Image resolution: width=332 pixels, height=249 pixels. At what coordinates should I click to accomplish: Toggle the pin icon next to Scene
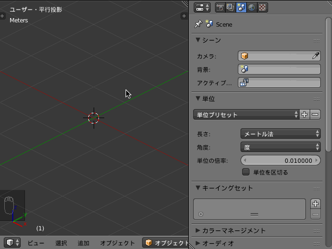198,24
